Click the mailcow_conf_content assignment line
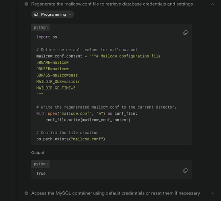The image size is (221, 201). point(98,56)
